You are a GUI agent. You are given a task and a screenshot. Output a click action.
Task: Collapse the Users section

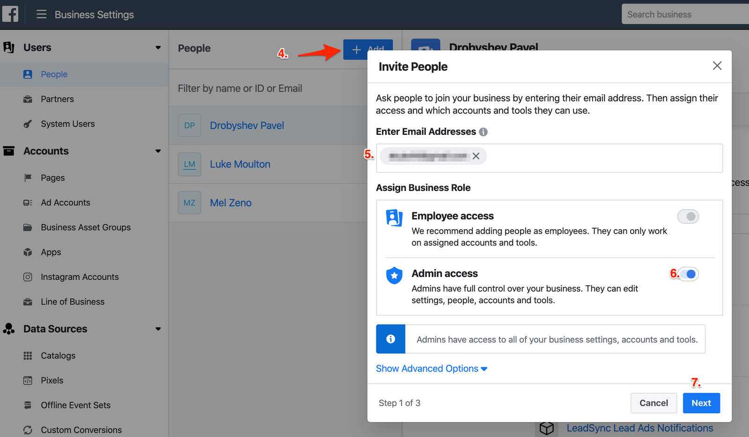coord(158,48)
